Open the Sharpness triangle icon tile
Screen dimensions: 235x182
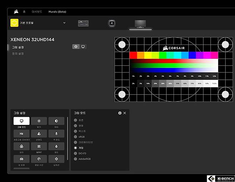(x=39, y=134)
